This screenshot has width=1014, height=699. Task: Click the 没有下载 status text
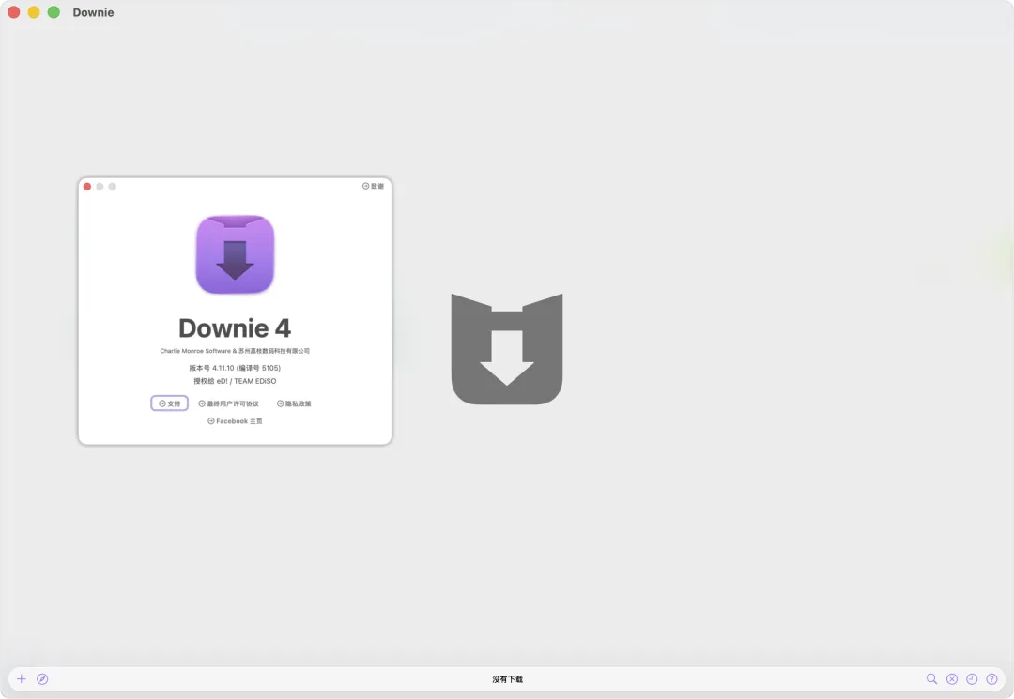(508, 679)
